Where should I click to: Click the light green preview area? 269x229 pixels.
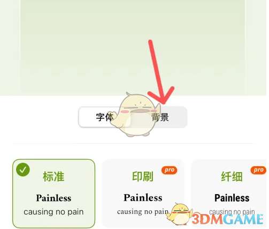tap(133, 47)
